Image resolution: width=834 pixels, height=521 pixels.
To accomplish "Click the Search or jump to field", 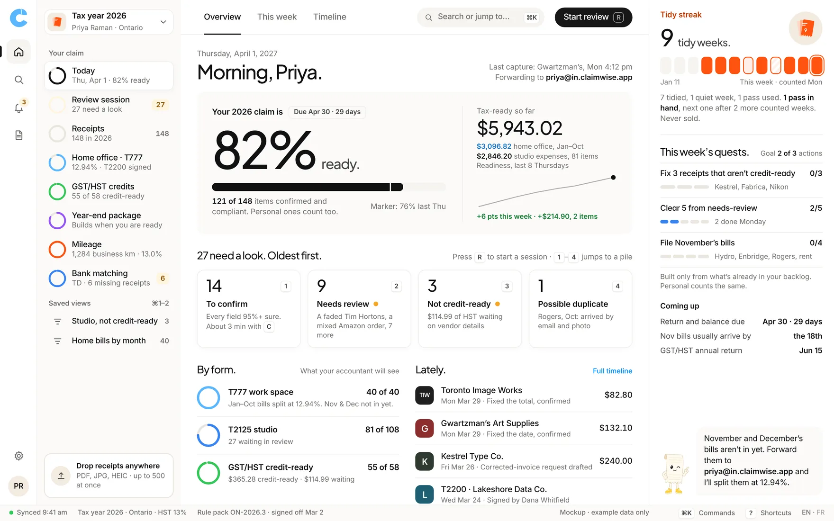I will 480,17.
